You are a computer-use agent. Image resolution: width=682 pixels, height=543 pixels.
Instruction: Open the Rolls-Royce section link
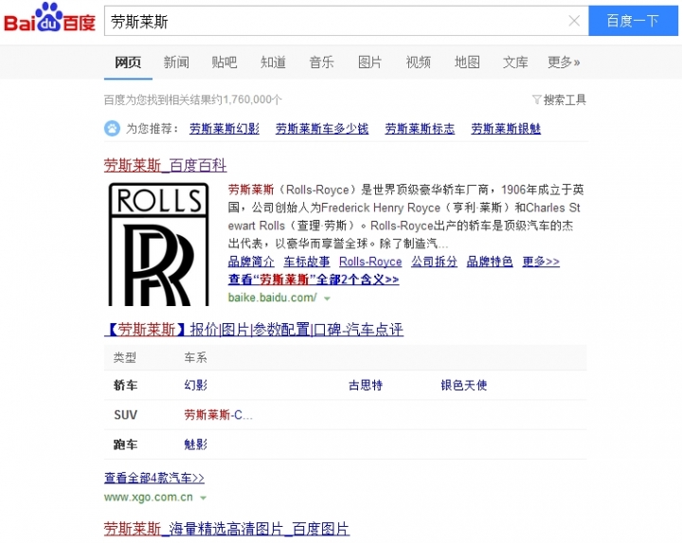click(370, 262)
